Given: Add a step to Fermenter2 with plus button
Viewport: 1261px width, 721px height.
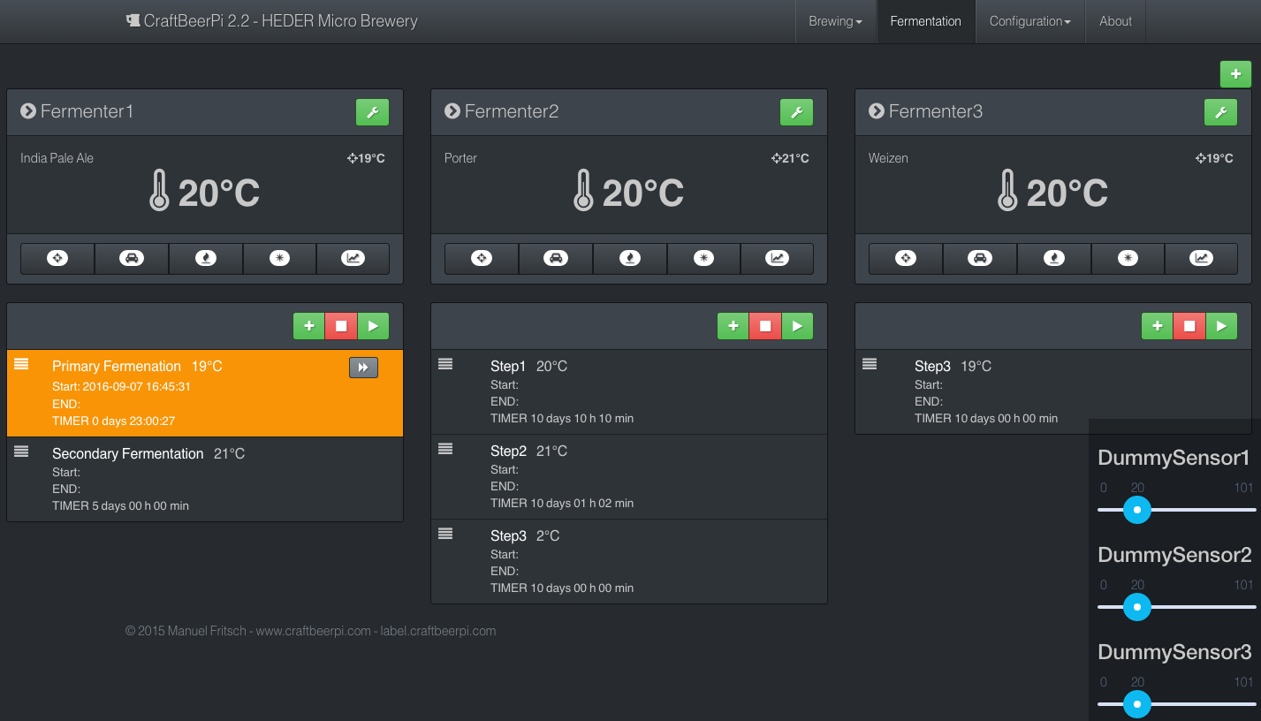Looking at the screenshot, I should 733,326.
